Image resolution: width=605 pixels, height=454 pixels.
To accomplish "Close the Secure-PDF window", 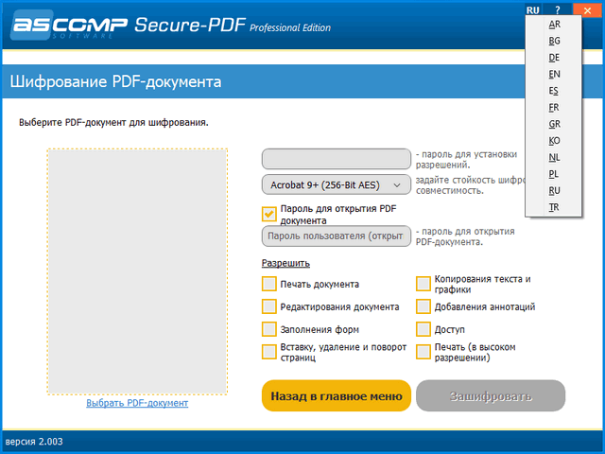I will (586, 9).
